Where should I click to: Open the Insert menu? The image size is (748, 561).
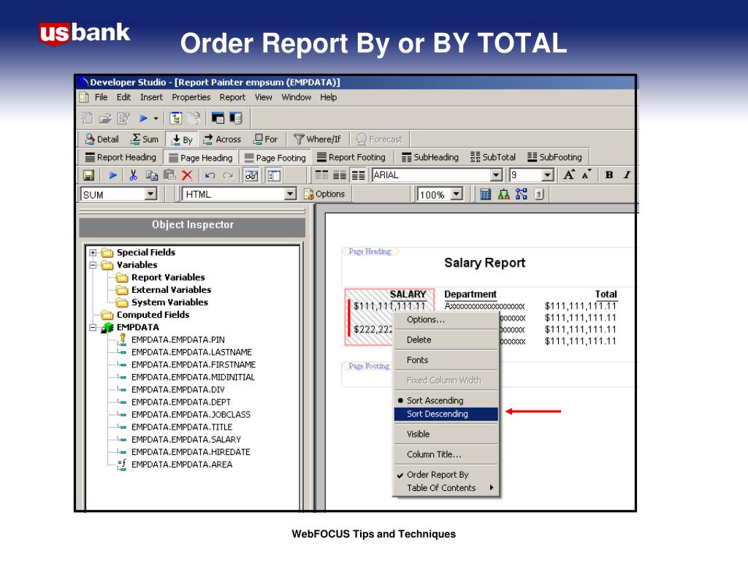[151, 97]
